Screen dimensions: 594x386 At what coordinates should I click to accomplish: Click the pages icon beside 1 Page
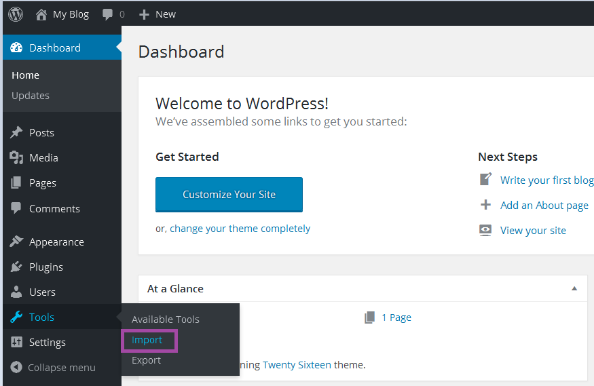tap(370, 317)
